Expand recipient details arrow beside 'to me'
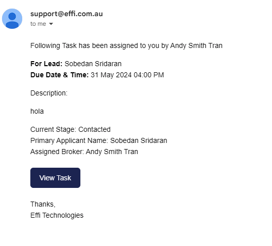Viewport: 272px width, 246px height. [x=51, y=24]
